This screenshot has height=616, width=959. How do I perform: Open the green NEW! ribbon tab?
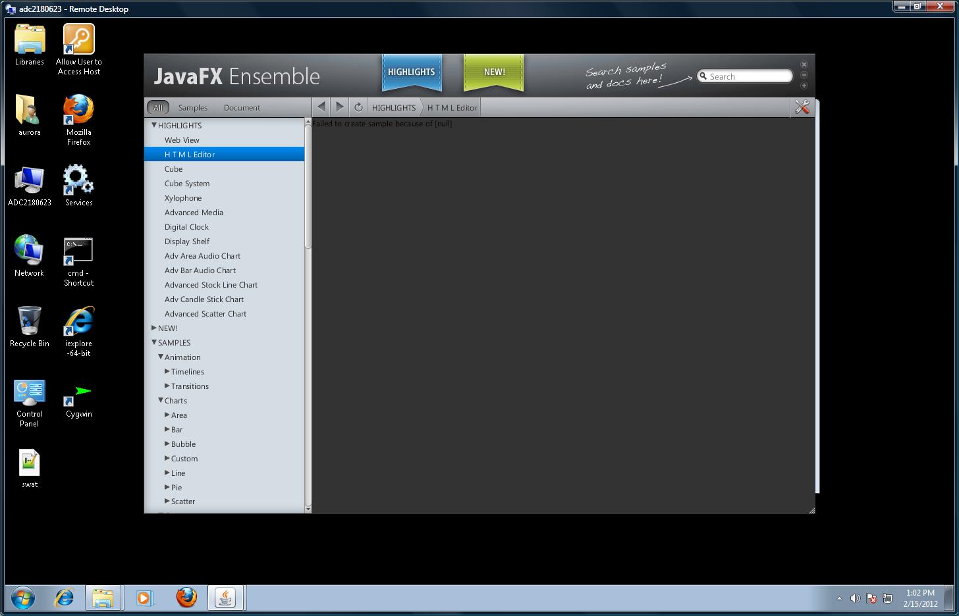(494, 72)
